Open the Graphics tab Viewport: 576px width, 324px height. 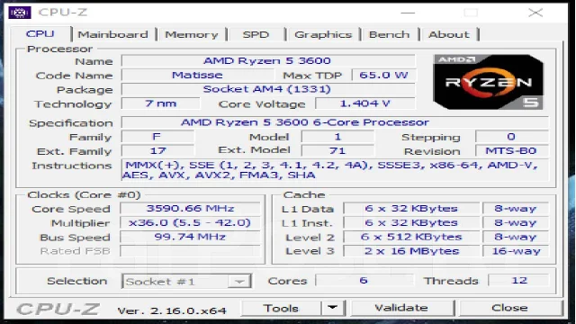[x=323, y=34]
